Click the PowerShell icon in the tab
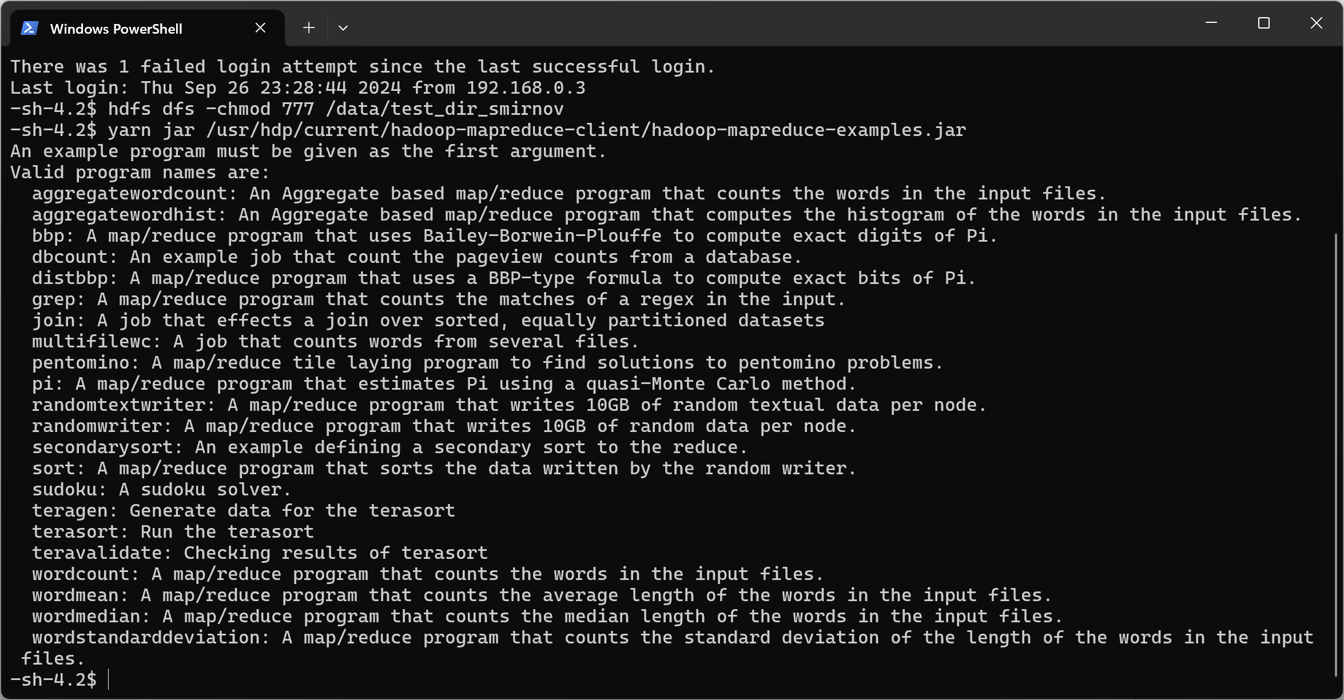 tap(29, 28)
